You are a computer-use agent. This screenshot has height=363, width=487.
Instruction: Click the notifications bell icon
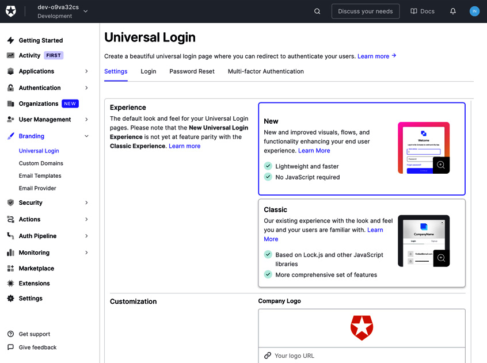coord(452,11)
